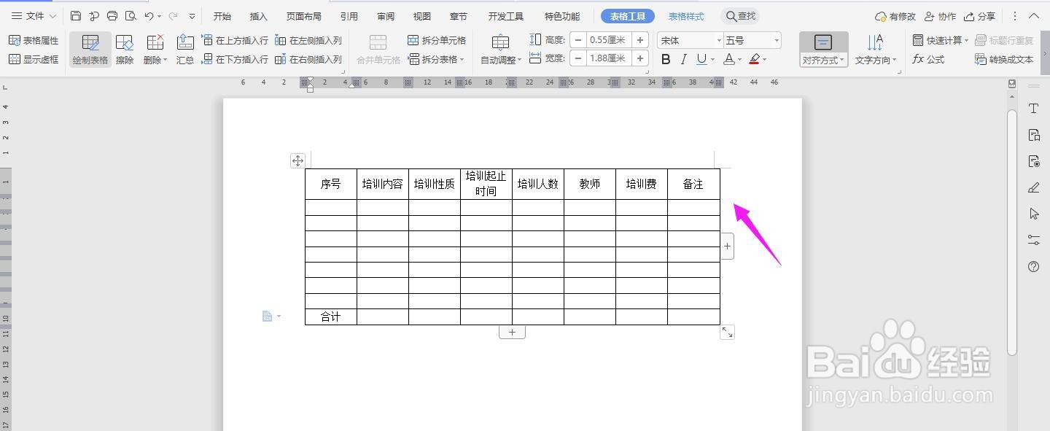Apply bold formatting with B icon
Image resolution: width=1050 pixels, height=431 pixels.
coord(664,58)
